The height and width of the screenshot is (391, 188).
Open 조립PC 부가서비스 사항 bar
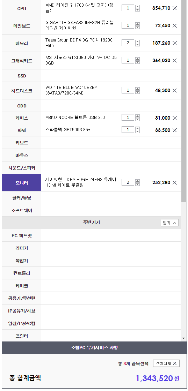click(x=94, y=348)
